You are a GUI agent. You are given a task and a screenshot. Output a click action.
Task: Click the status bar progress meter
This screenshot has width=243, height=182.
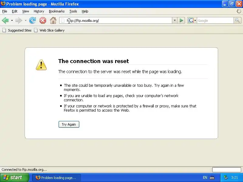[x=226, y=170]
